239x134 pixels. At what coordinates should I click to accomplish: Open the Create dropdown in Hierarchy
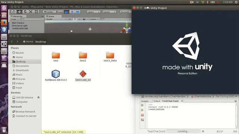[x=14, y=19]
